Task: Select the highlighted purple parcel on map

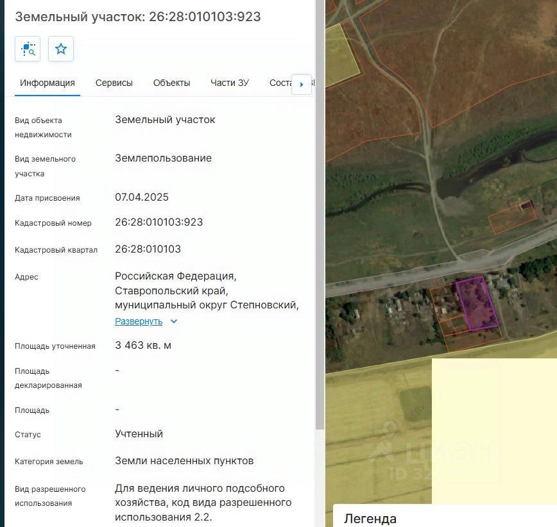Action: tap(477, 304)
